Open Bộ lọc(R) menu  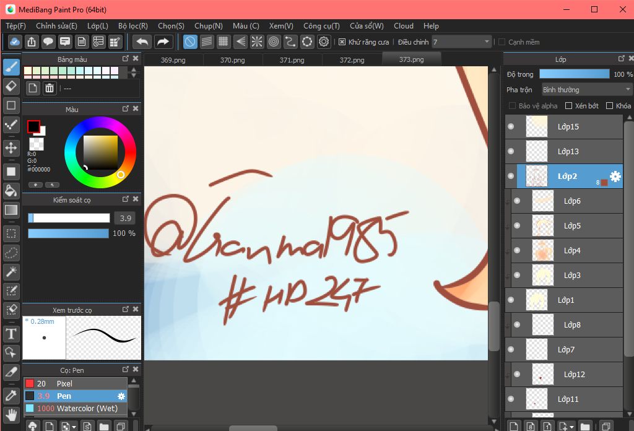coord(133,26)
